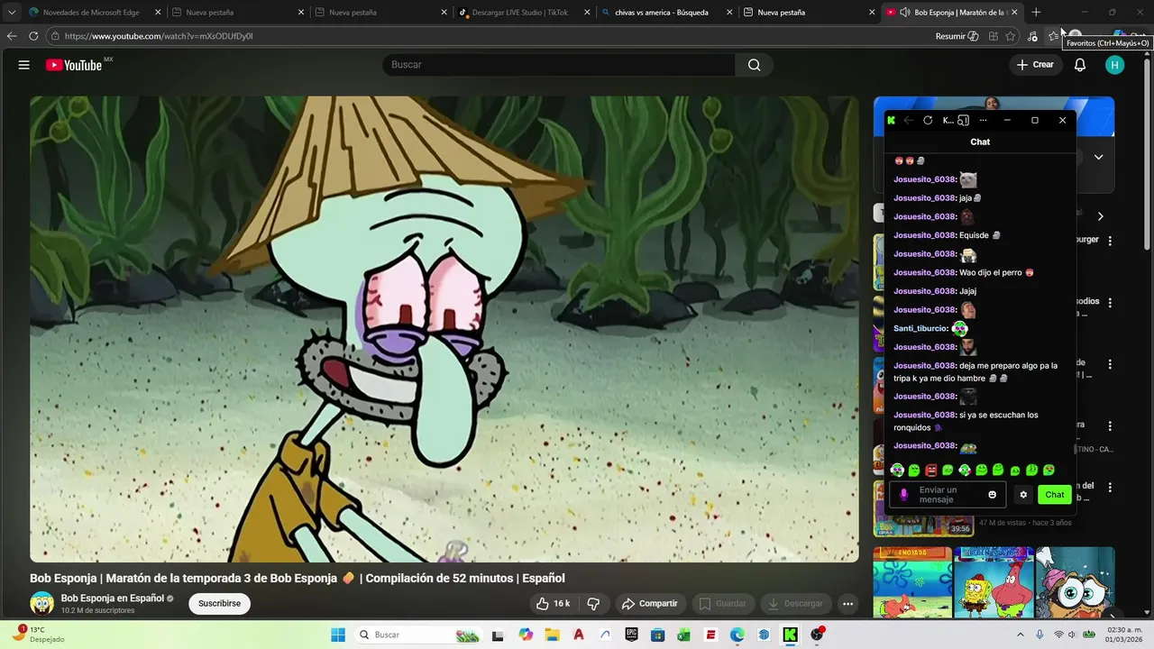
Task: Open YouTube notifications bell
Action: point(1079,65)
